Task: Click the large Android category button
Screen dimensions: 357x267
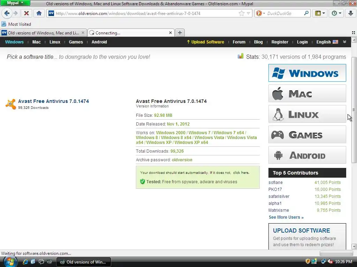Action: click(307, 155)
